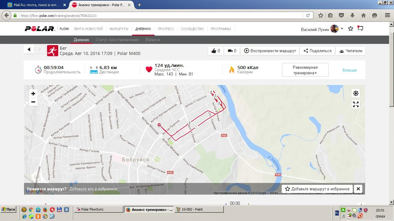Open the Василий Лукин profile avatar

point(334,29)
